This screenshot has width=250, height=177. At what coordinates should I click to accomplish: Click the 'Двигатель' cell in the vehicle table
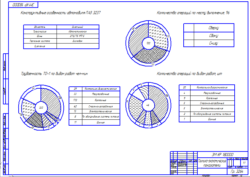click(40, 27)
